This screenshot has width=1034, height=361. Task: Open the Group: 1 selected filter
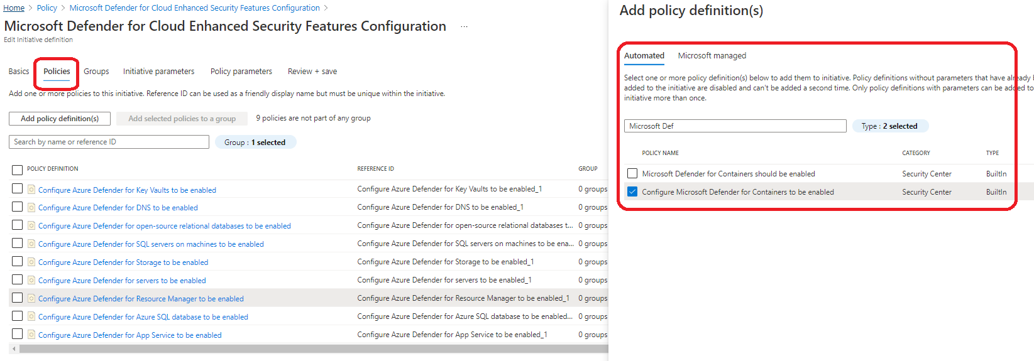pyautogui.click(x=255, y=143)
